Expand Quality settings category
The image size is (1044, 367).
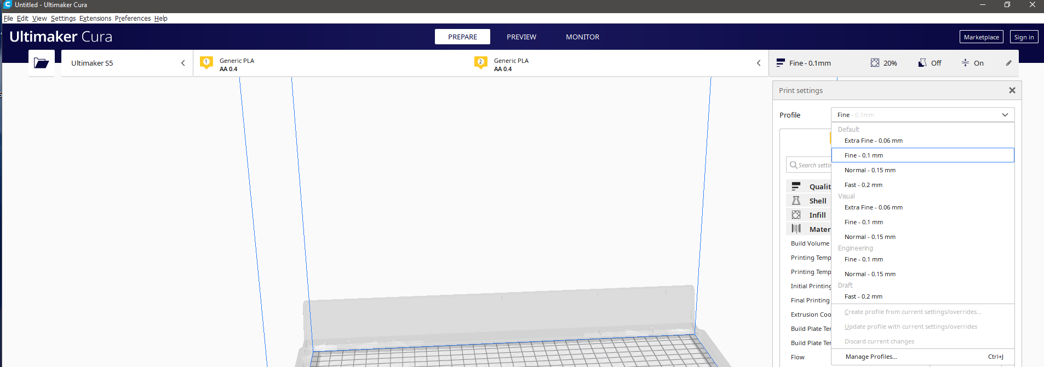(810, 187)
